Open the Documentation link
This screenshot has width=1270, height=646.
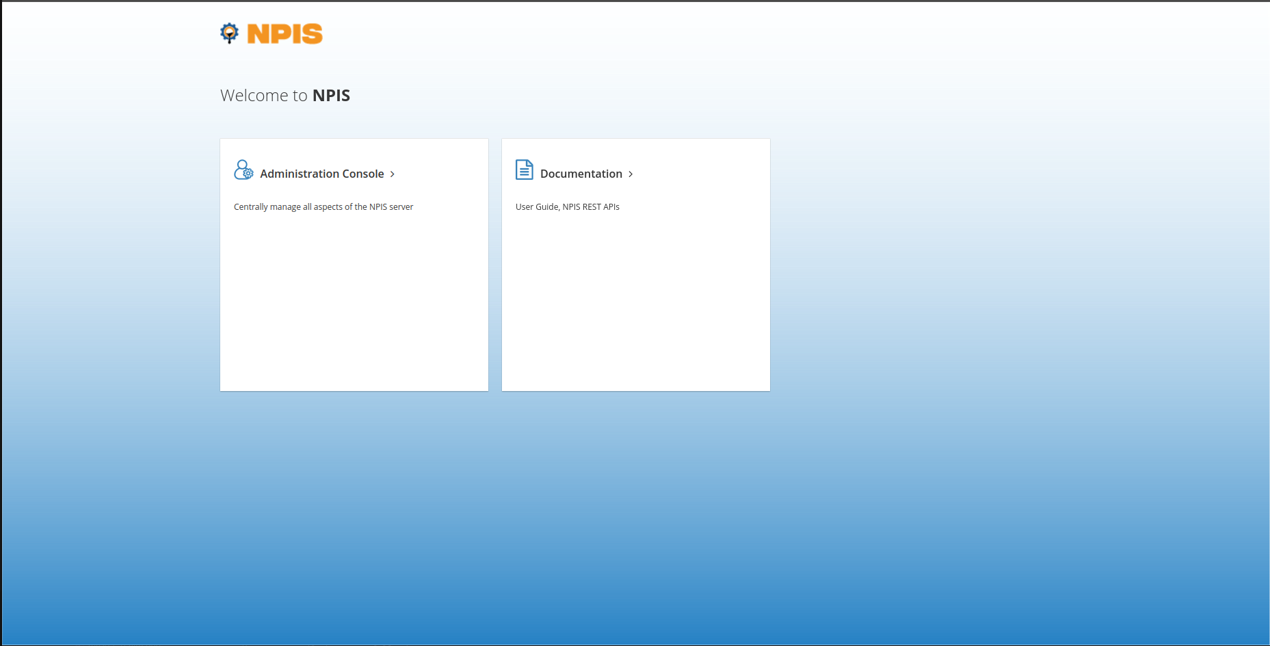[581, 174]
